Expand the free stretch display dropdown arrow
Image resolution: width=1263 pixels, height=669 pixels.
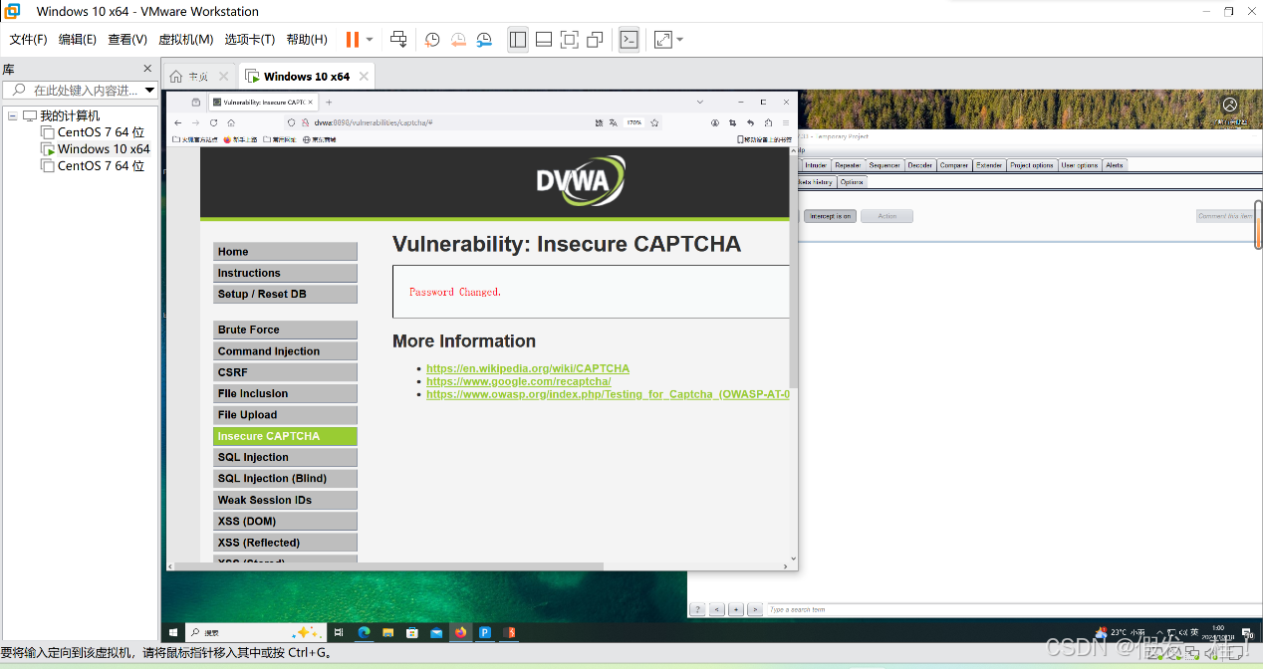pos(680,39)
